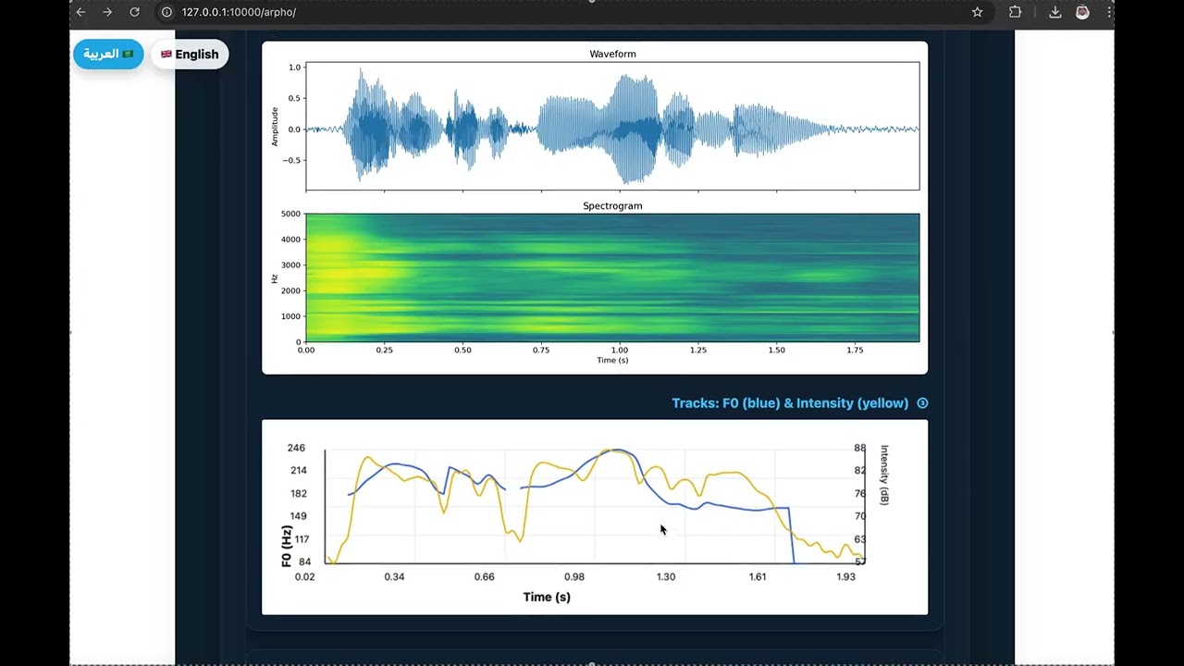
Task: Click the F0 and Intensity tracks chart
Action: (x=595, y=517)
